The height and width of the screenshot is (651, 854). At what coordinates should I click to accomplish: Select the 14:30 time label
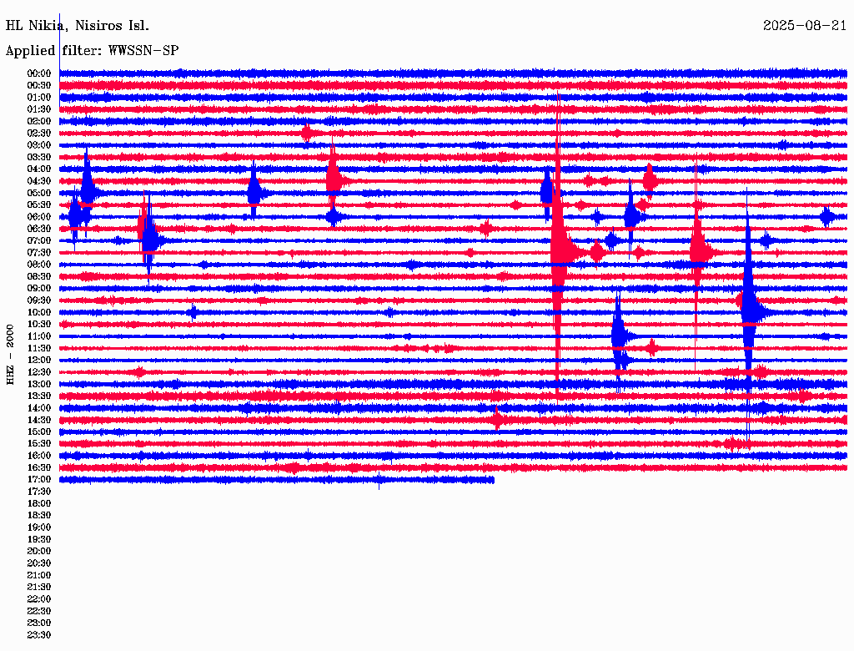click(x=39, y=420)
